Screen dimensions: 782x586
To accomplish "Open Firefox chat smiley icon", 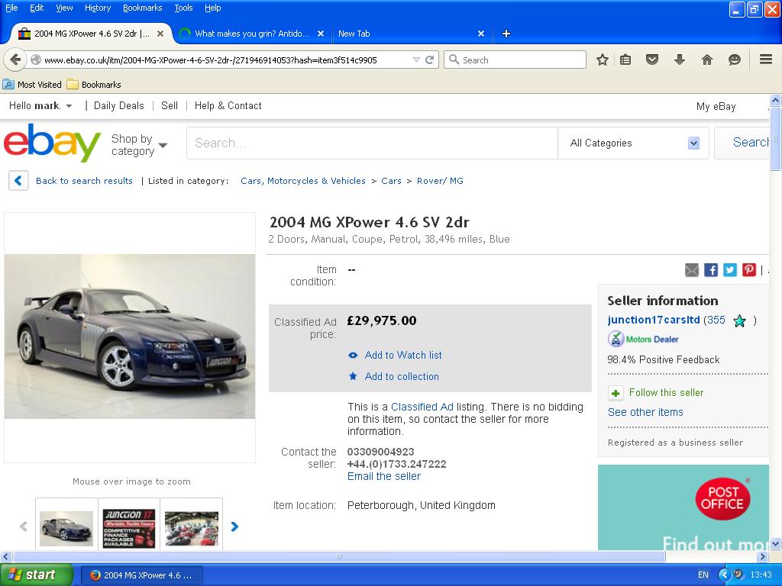I will click(x=734, y=60).
